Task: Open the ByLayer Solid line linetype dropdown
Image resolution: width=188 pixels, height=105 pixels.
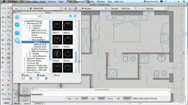Action: (x=124, y=8)
